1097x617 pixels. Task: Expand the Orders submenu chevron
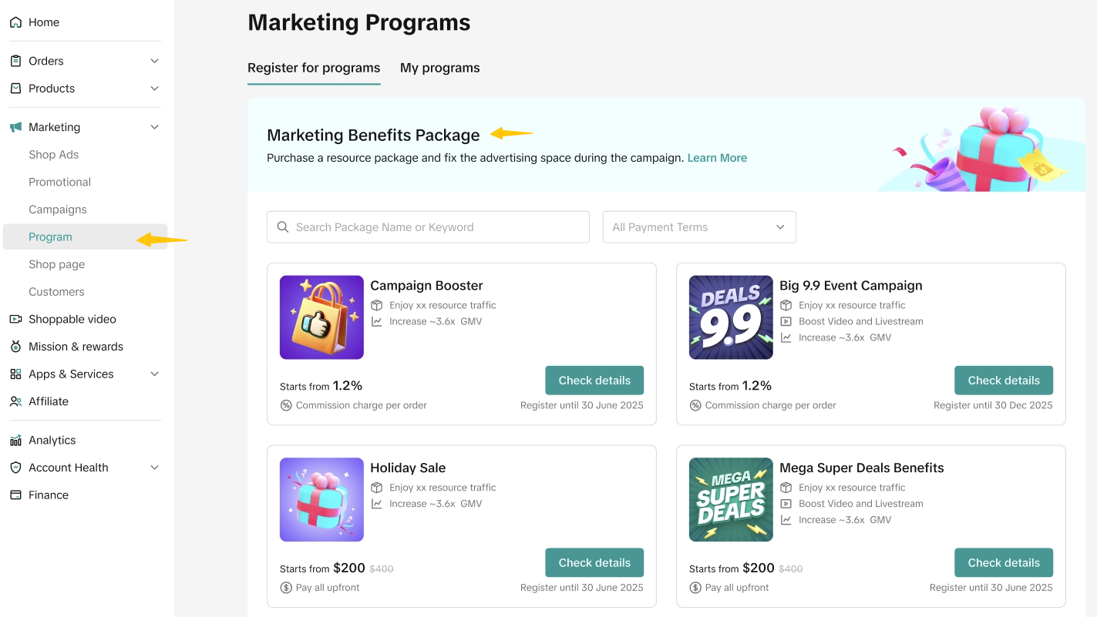(x=154, y=61)
